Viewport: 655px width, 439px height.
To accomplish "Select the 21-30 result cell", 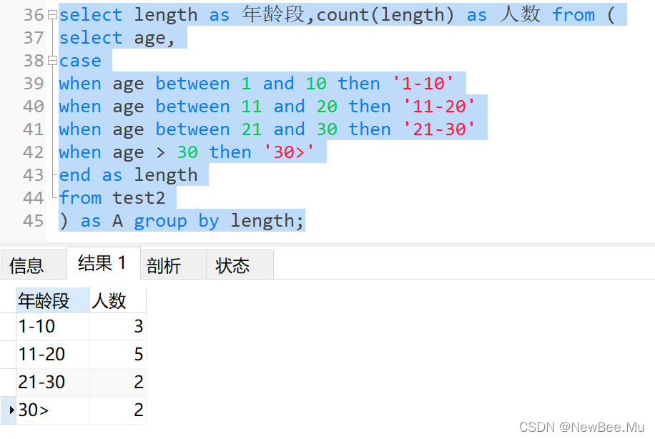I will 53,383.
